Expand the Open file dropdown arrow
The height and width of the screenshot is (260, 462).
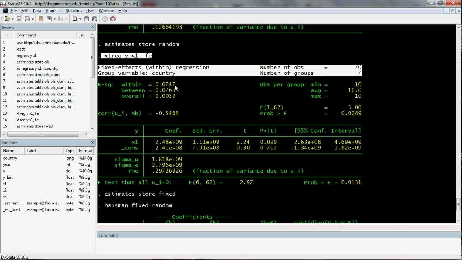pos(12,19)
